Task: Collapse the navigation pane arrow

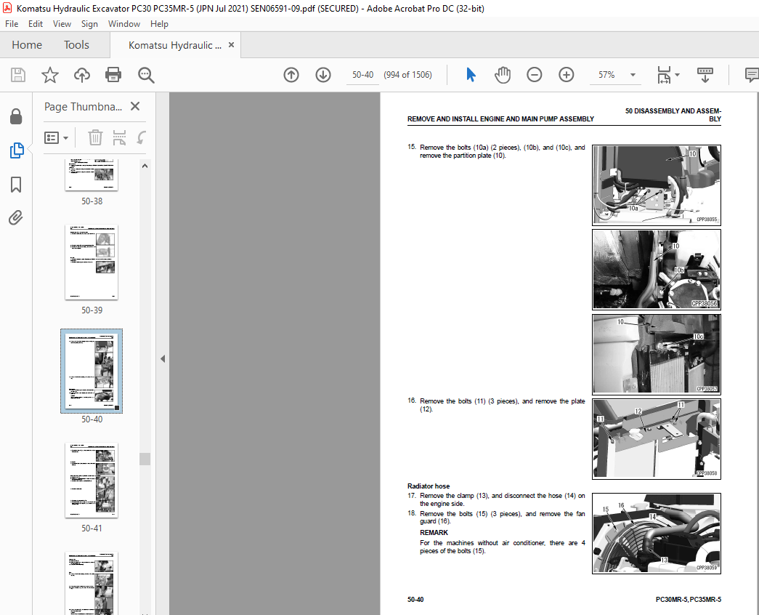Action: 163,358
